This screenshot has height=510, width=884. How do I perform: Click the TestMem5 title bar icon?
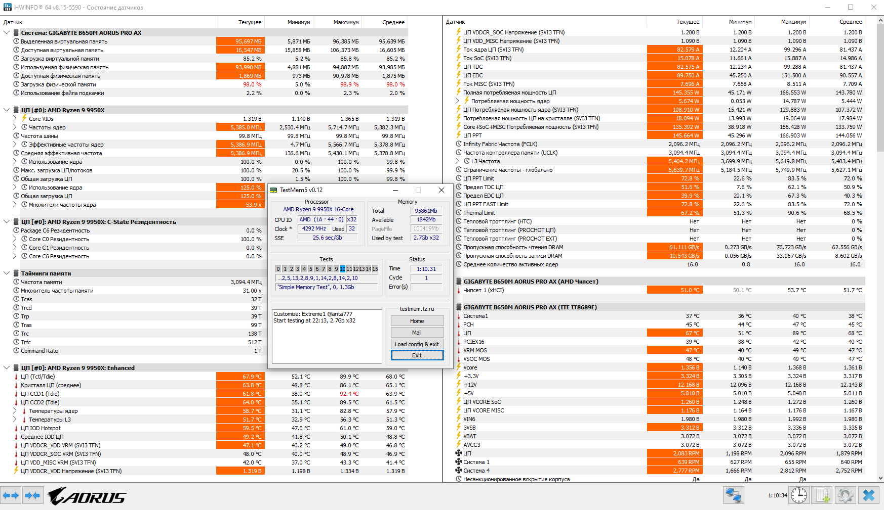click(273, 190)
